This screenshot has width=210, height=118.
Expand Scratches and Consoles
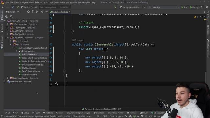[5, 81]
